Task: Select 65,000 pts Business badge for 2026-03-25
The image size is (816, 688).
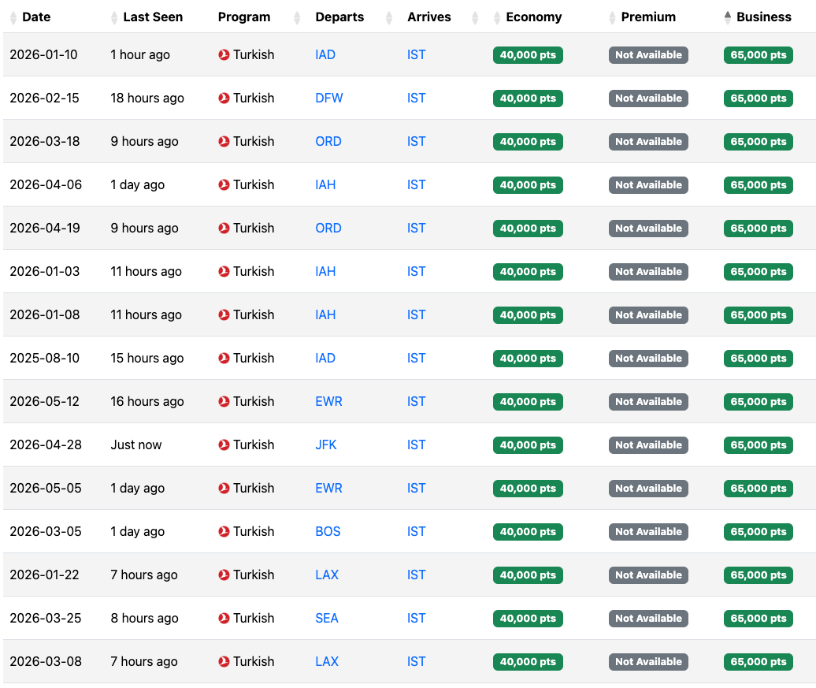Action: click(759, 618)
